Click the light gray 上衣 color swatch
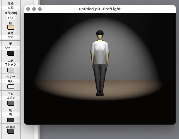Screen dimensions: 179x139 [x=11, y=70]
